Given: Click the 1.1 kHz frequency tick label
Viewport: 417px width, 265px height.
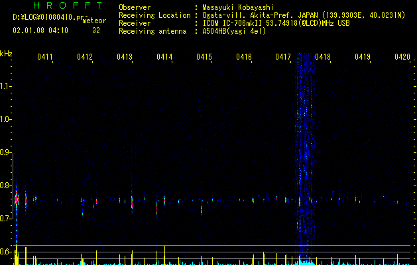Looking at the screenshot, I should tap(5, 86).
